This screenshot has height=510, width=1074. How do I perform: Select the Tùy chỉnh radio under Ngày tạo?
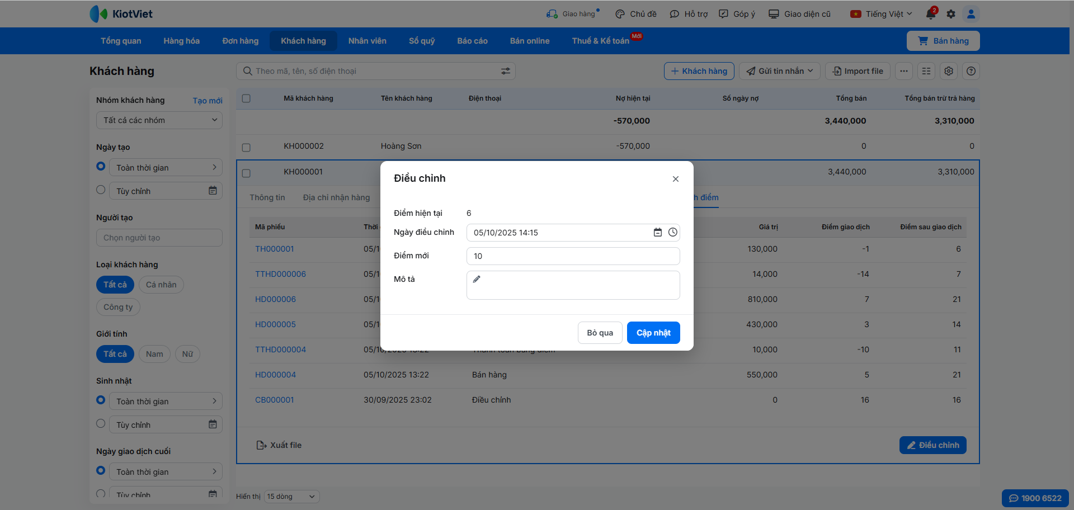pos(101,190)
